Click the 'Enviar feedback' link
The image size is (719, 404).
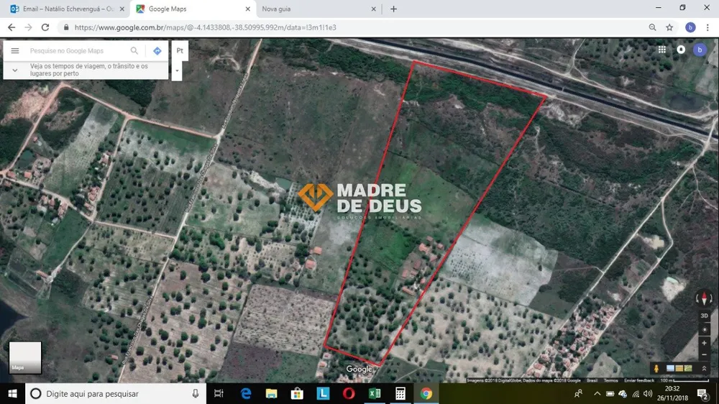tap(638, 380)
